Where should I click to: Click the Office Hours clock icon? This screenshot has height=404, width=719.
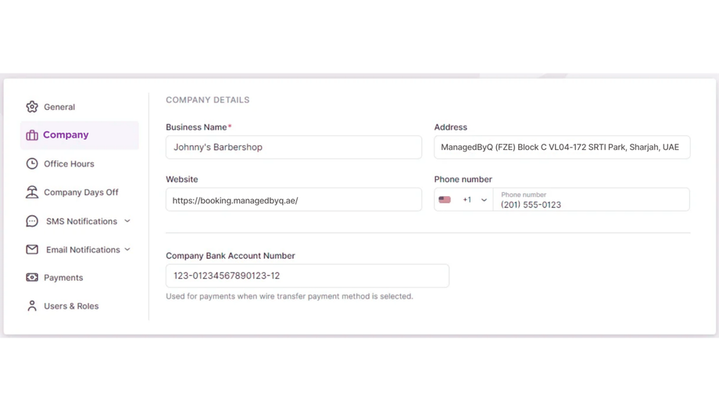32,164
